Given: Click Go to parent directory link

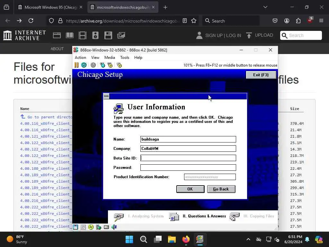Looking at the screenshot, I should (49, 117).
